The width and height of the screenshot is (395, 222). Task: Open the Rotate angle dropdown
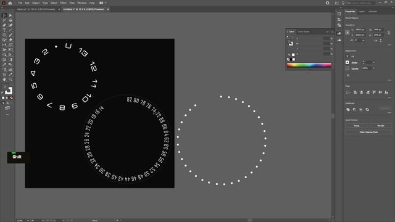pos(364,40)
